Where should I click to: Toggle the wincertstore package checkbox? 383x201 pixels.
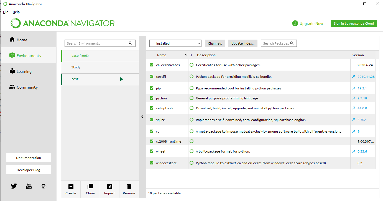[x=152, y=163]
